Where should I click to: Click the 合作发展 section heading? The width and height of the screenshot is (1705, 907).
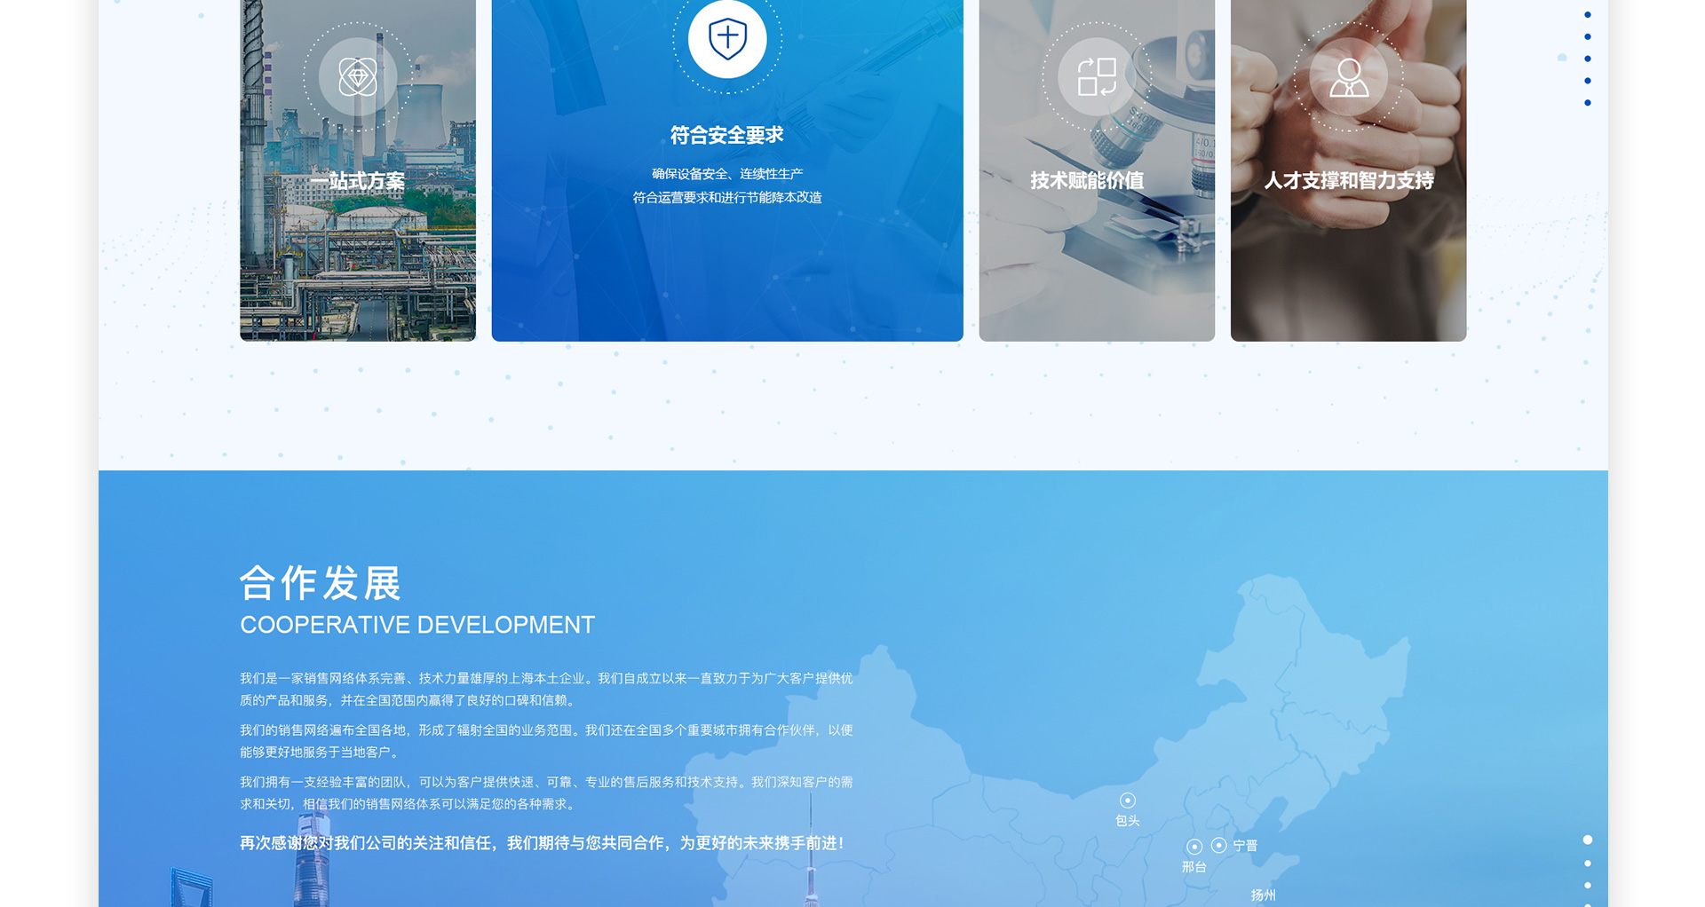[321, 584]
